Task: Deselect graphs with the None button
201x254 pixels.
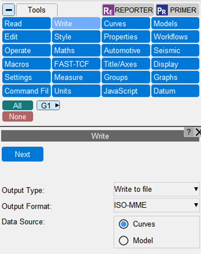Action: point(18,116)
